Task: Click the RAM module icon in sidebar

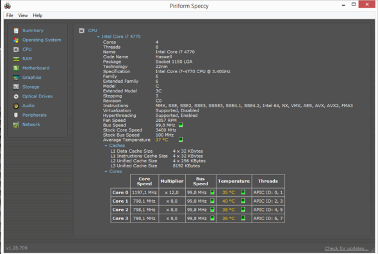Action: tap(16, 59)
